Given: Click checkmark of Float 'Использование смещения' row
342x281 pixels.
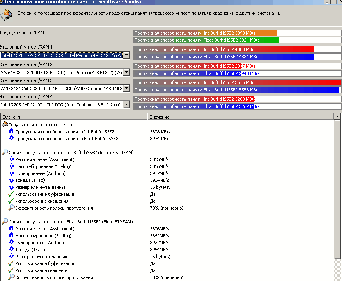Looking at the screenshot, I should point(11,270).
